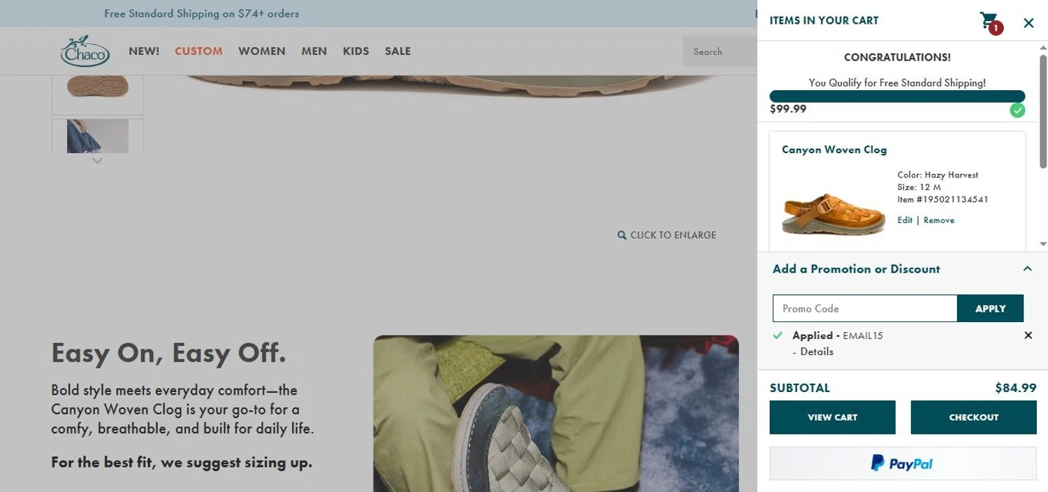
Task: Click the APPLY promo button
Action: tap(990, 308)
